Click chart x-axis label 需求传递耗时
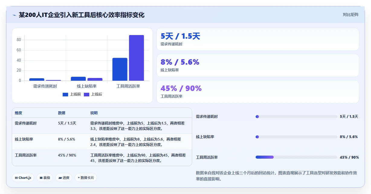This screenshot has width=371, height=194. (x=45, y=86)
